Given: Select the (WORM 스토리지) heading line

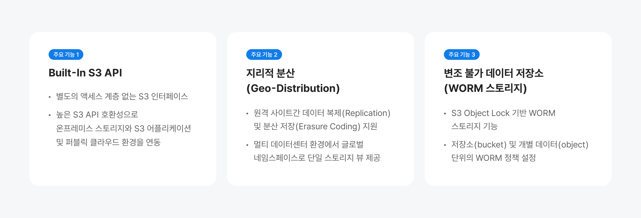Looking at the screenshot, I should [x=485, y=88].
